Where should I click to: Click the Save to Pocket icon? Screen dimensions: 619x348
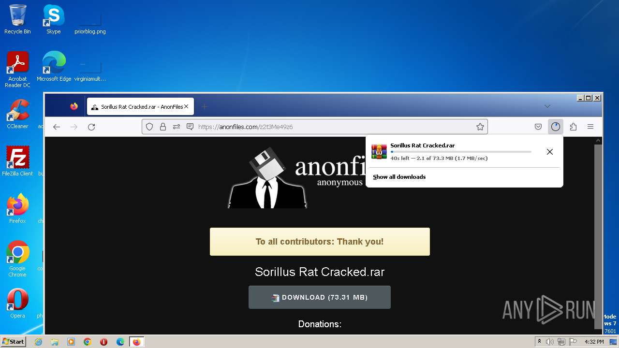tap(538, 127)
